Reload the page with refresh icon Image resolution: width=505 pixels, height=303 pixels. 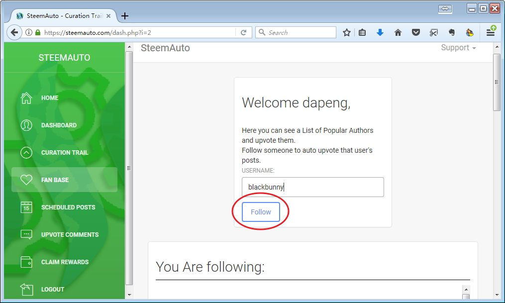243,32
